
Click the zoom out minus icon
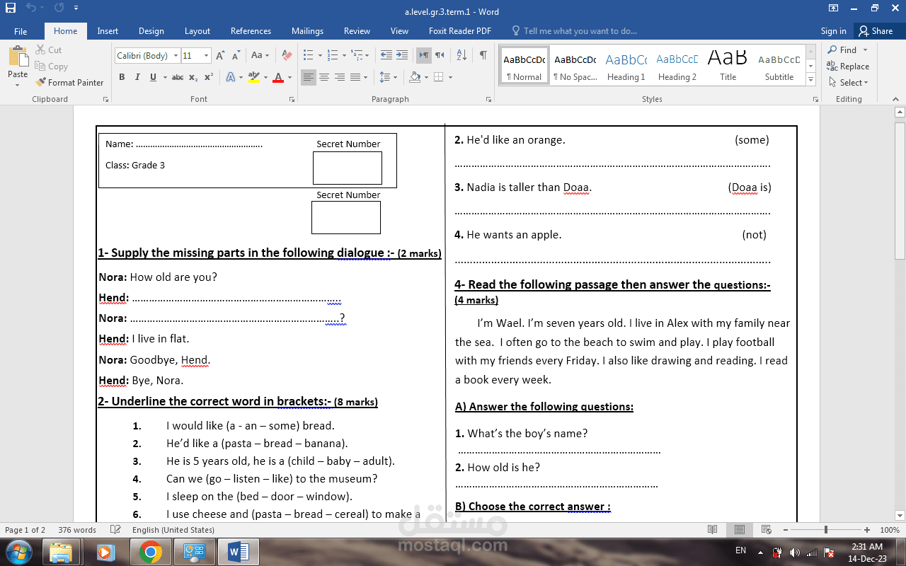coord(785,530)
